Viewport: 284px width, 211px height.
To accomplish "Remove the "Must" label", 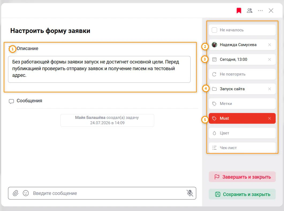I will coord(269,118).
